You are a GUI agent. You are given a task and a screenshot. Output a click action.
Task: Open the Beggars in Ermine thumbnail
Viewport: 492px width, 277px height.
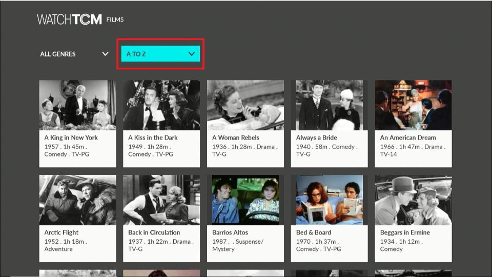click(x=413, y=200)
